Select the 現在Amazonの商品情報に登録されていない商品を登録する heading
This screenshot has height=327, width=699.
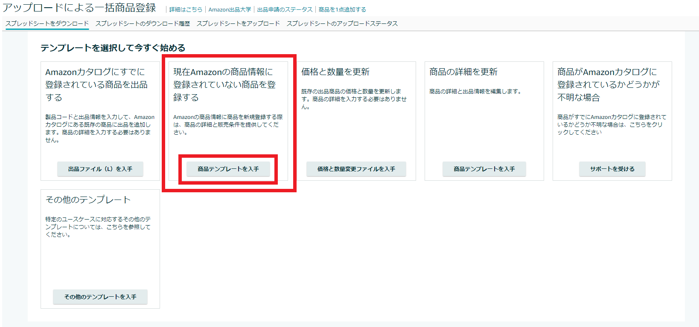point(224,84)
